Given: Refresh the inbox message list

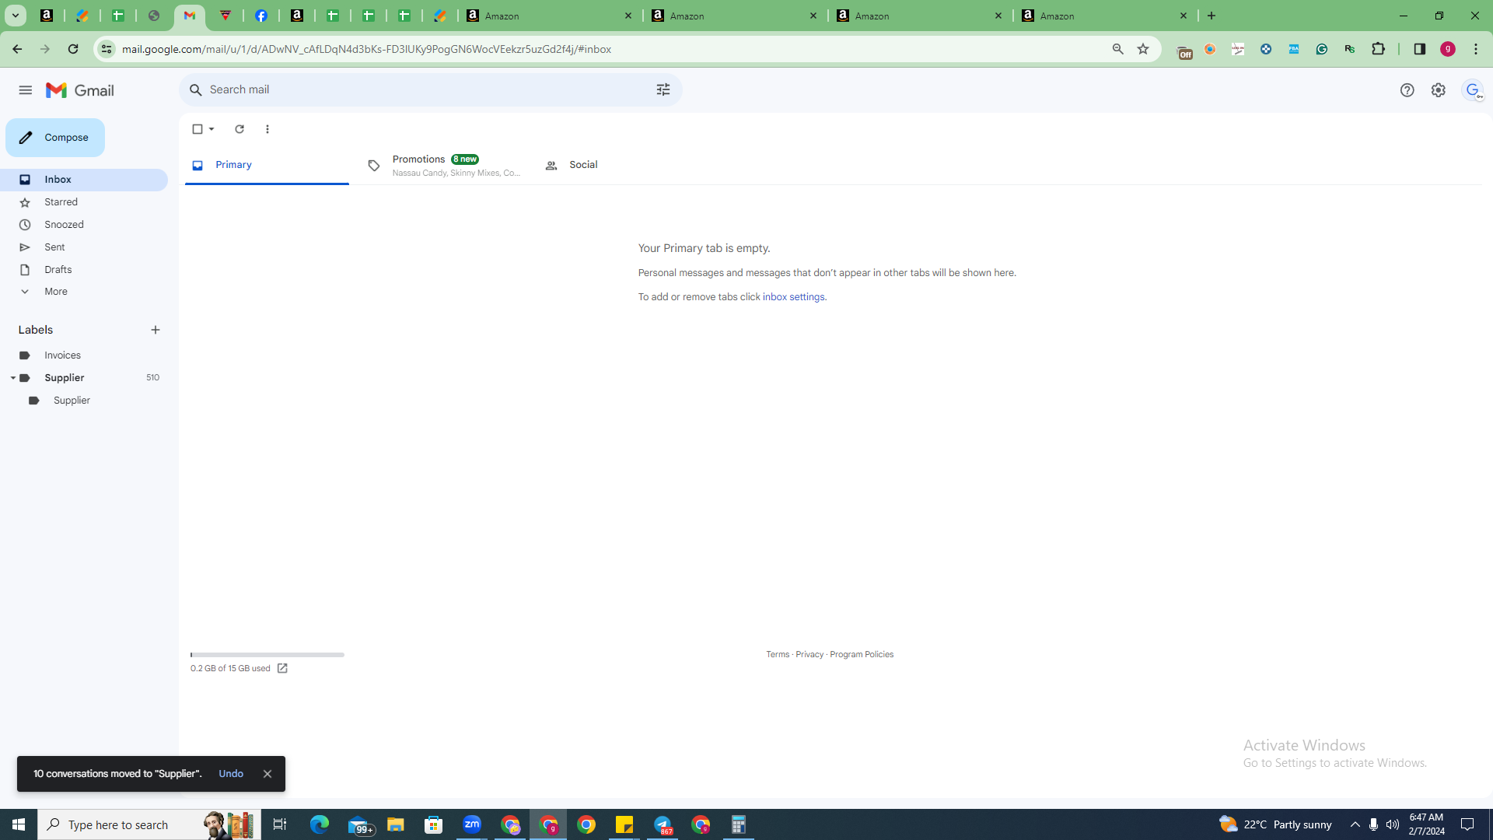Looking at the screenshot, I should [x=240, y=129].
